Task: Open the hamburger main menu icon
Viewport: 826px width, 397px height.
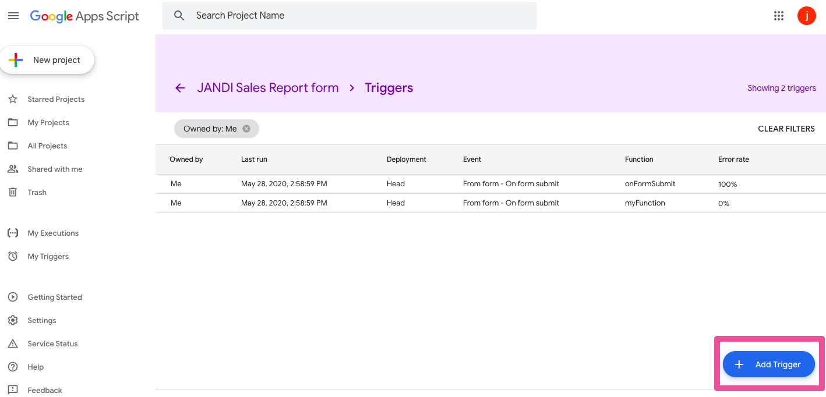Action: [13, 16]
